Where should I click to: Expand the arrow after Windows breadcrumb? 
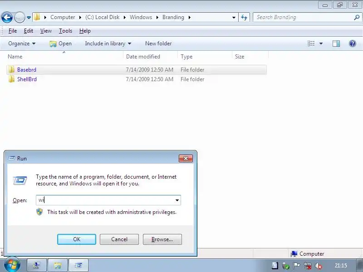coord(157,17)
